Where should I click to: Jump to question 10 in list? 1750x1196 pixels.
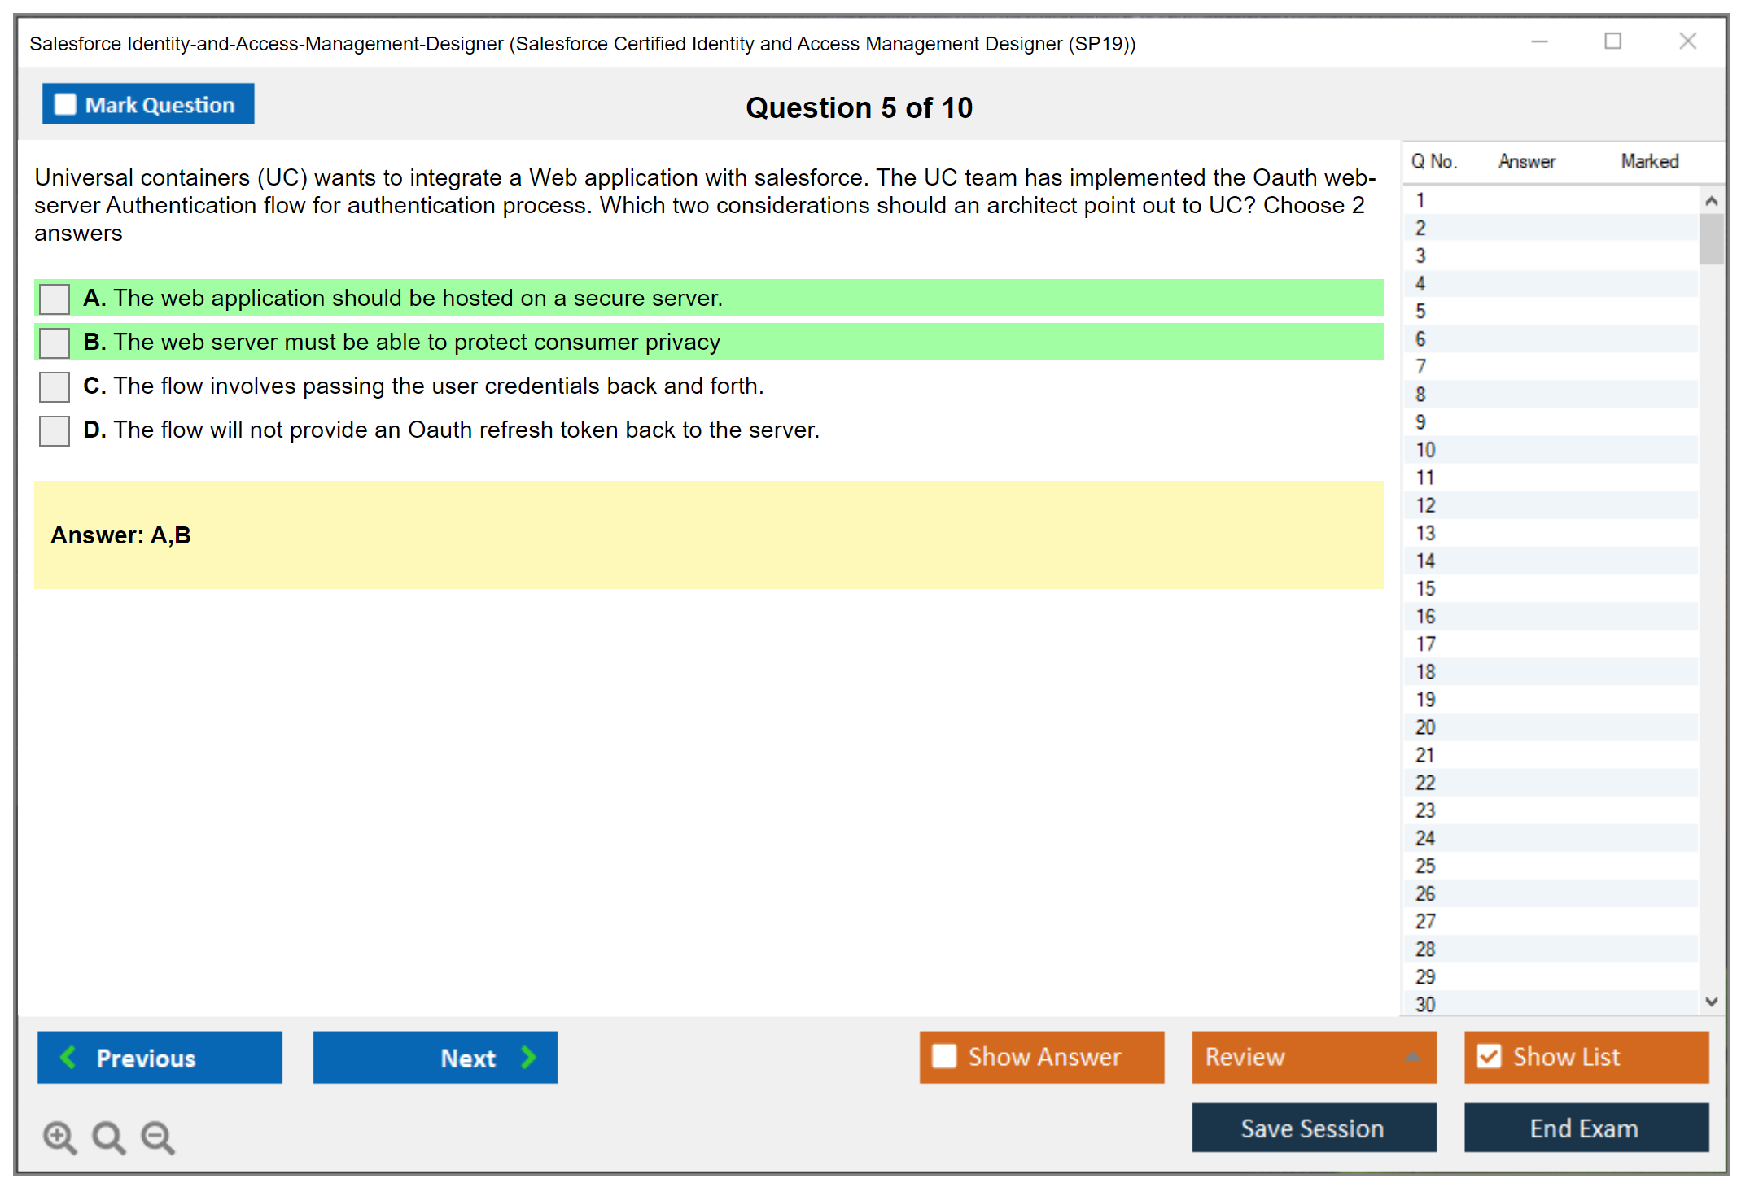1425,450
